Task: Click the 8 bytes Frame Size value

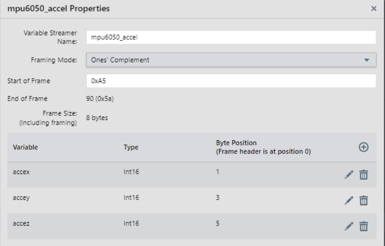Action: [x=97, y=118]
